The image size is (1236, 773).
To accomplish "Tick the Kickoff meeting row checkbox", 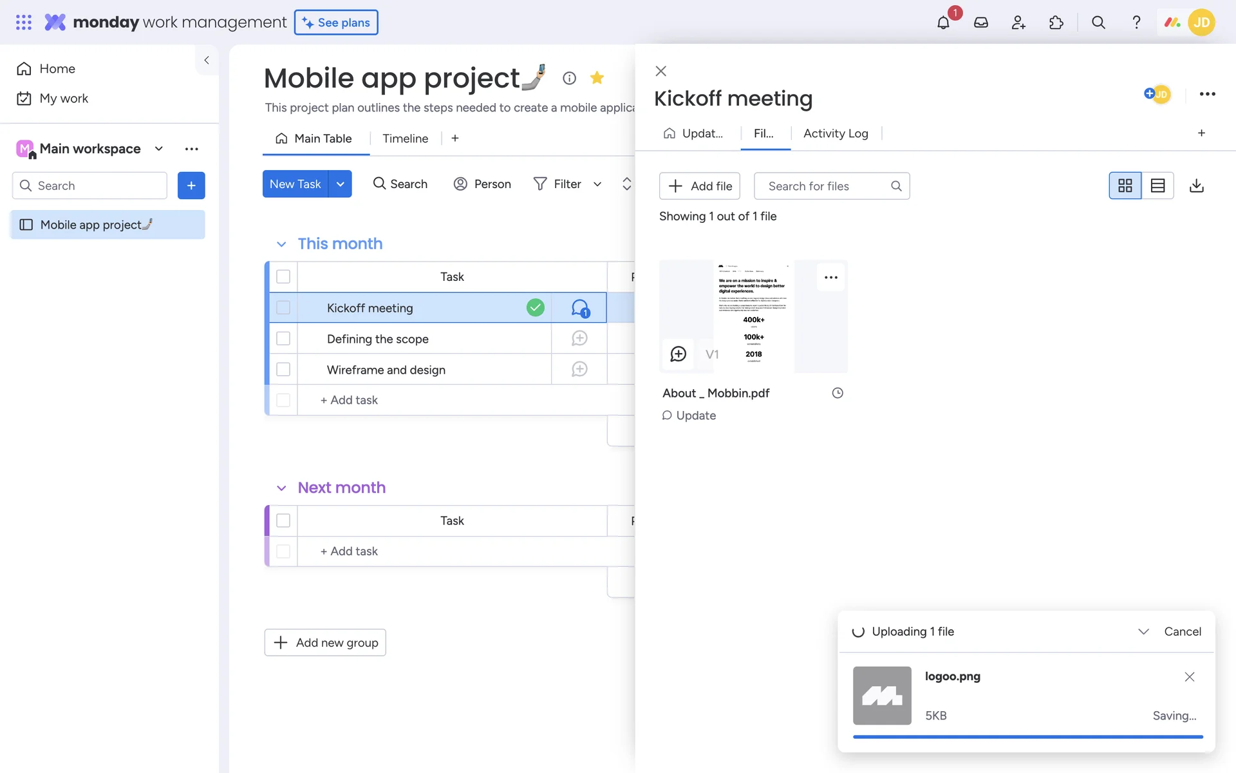I will (283, 308).
